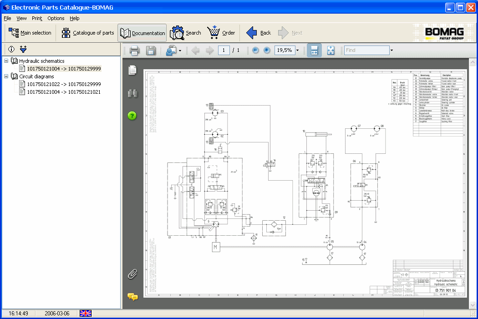
Task: Click the PDF scrollbar up arrow
Action: 473,62
